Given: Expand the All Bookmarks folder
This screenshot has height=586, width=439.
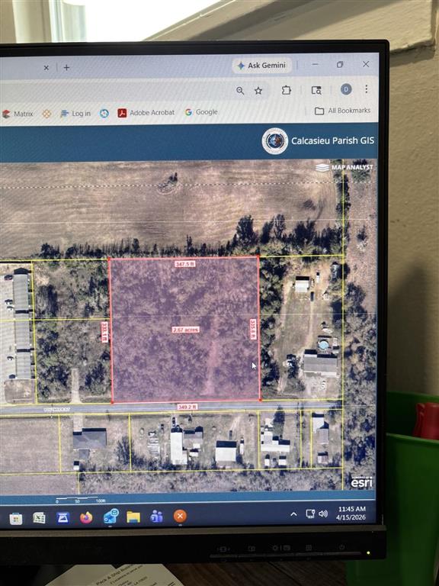Looking at the screenshot, I should point(343,111).
